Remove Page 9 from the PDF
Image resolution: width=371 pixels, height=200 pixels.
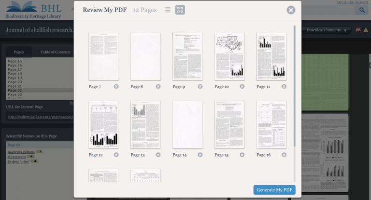click(x=200, y=87)
